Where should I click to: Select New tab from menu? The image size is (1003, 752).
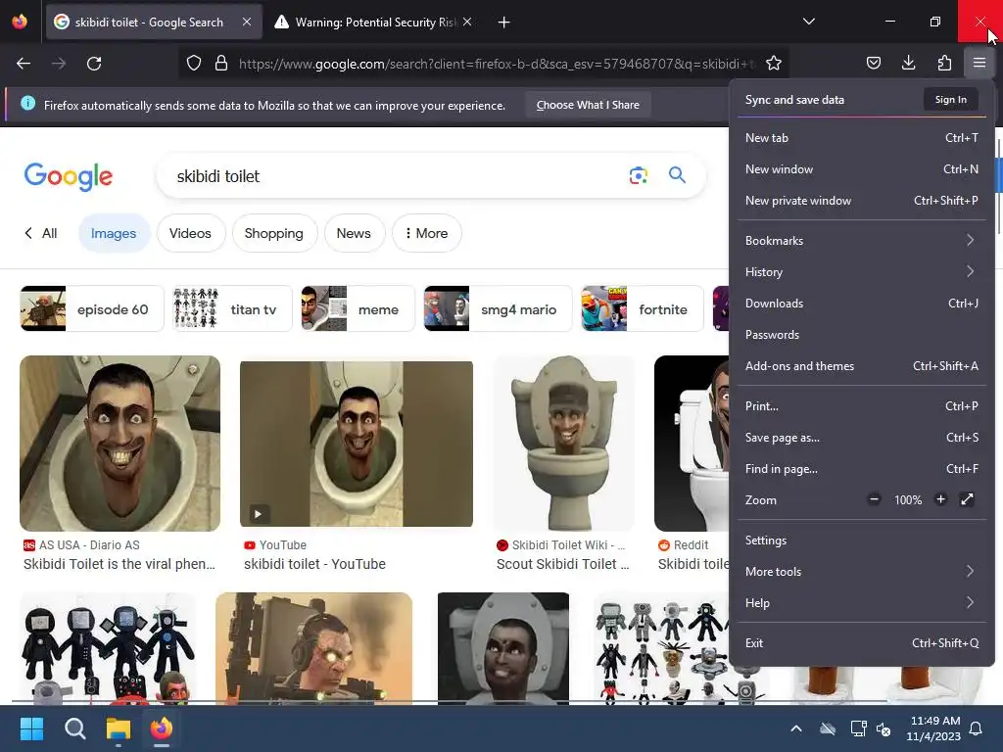tap(862, 137)
